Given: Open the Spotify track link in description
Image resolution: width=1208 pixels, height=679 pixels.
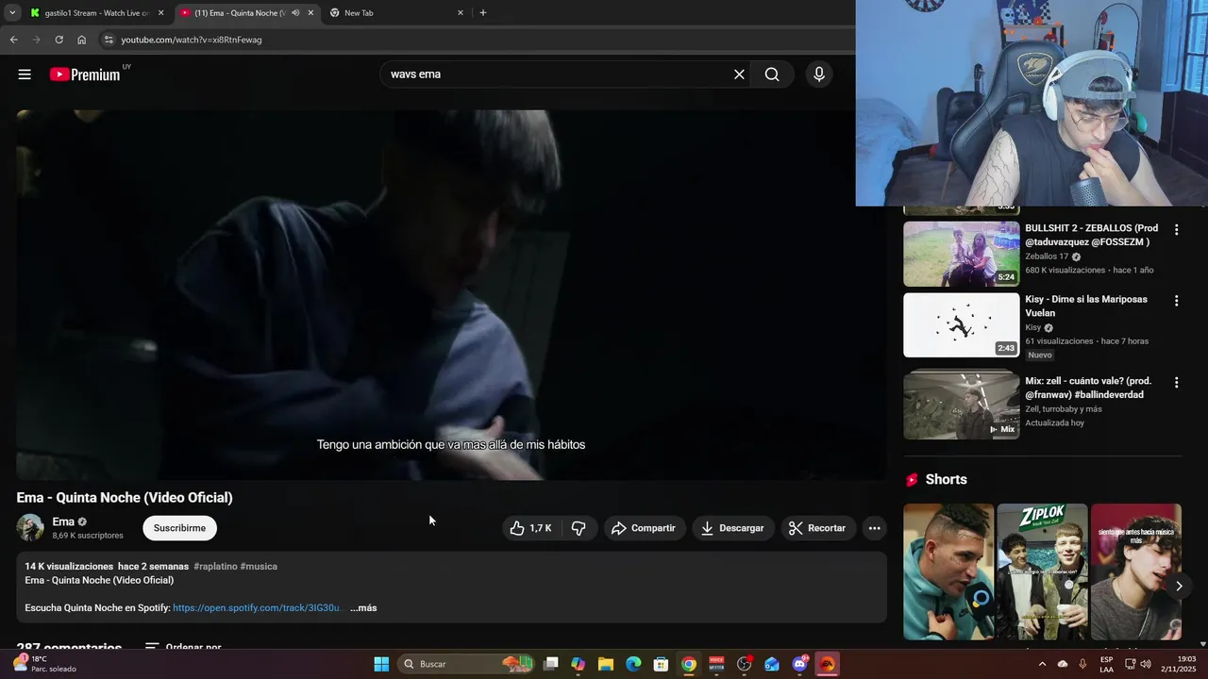Looking at the screenshot, I should (257, 608).
